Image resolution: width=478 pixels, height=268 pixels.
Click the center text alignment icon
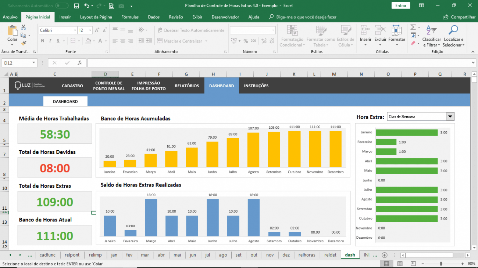[123, 41]
